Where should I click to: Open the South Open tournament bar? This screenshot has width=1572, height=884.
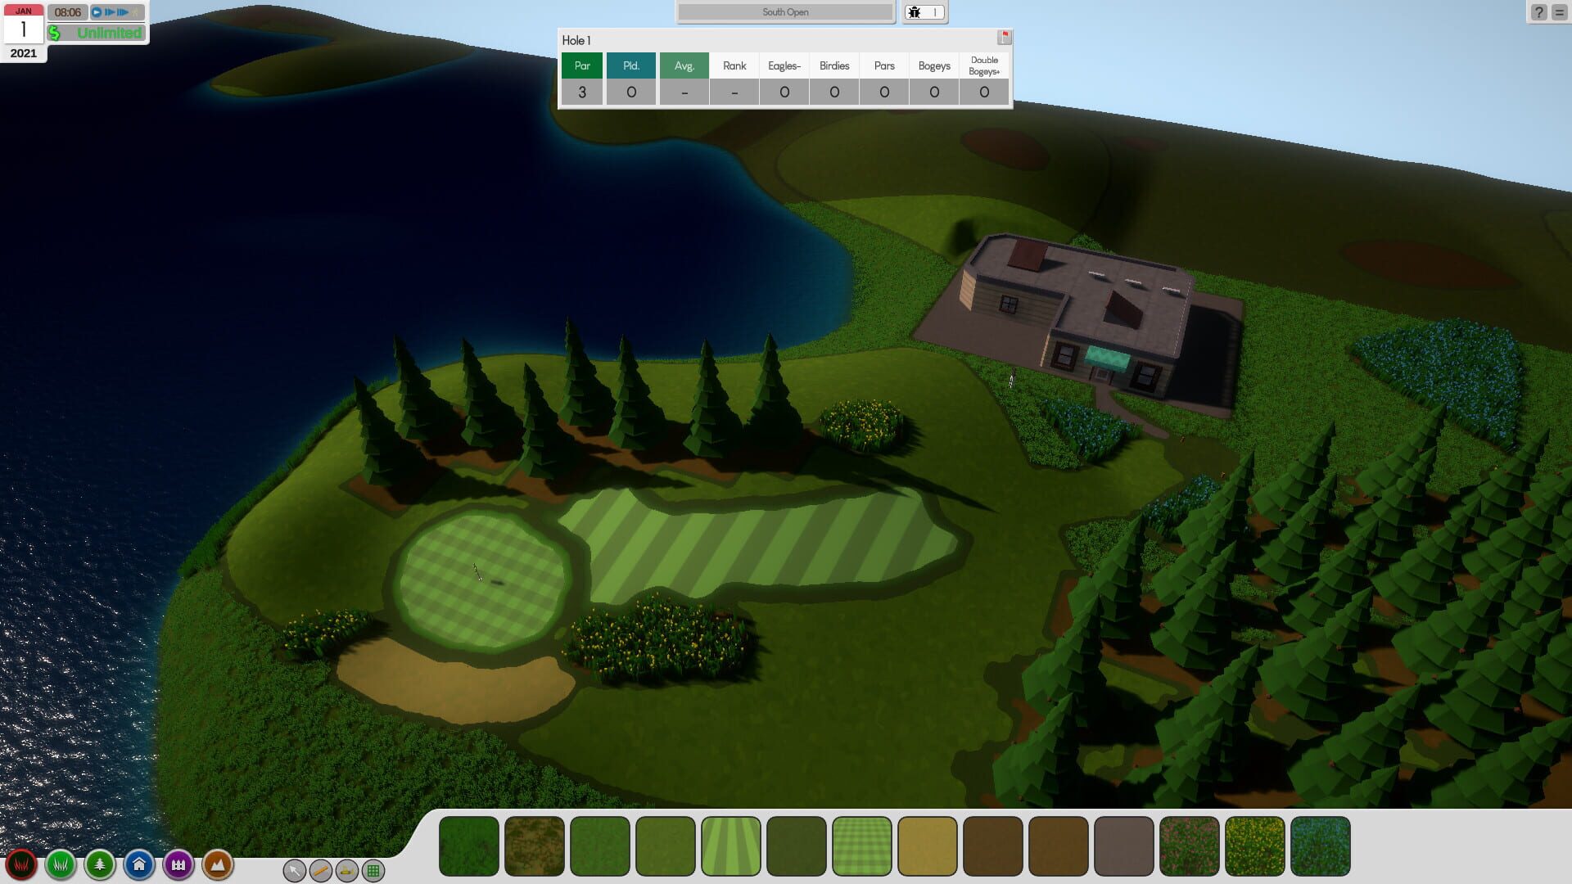click(x=785, y=11)
